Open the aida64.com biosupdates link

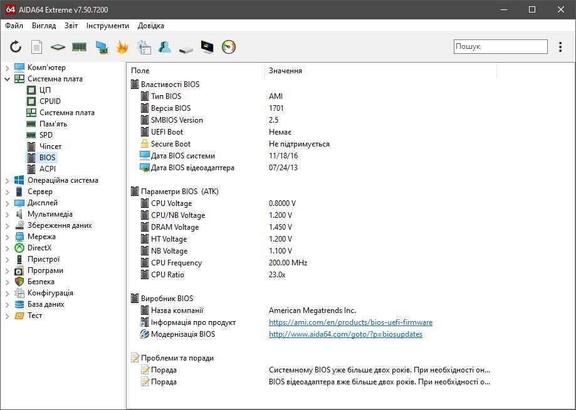pos(345,334)
